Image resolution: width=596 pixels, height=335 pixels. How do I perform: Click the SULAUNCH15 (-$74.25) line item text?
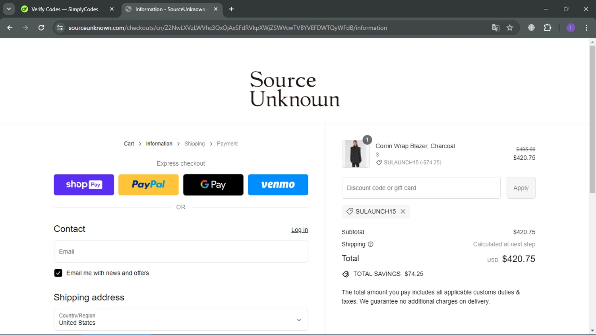pyautogui.click(x=412, y=163)
